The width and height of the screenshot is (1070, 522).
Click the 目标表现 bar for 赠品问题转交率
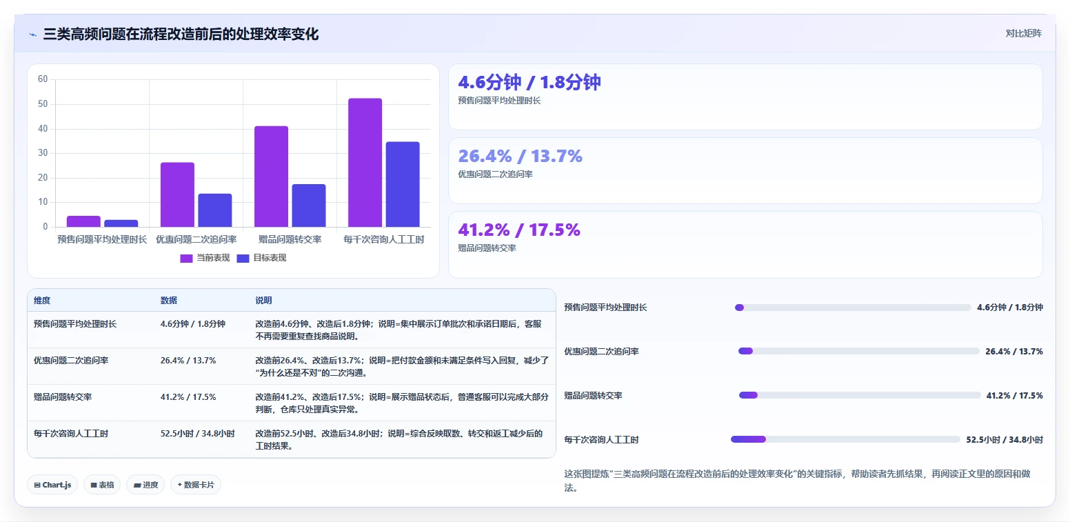[x=309, y=205]
